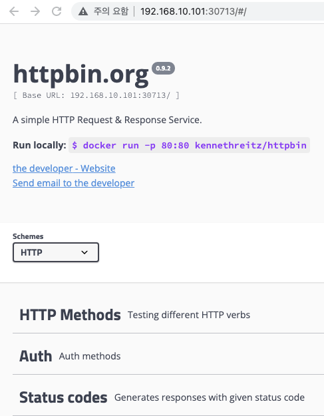
Task: Click the Base URL text line
Action: [x=96, y=95]
